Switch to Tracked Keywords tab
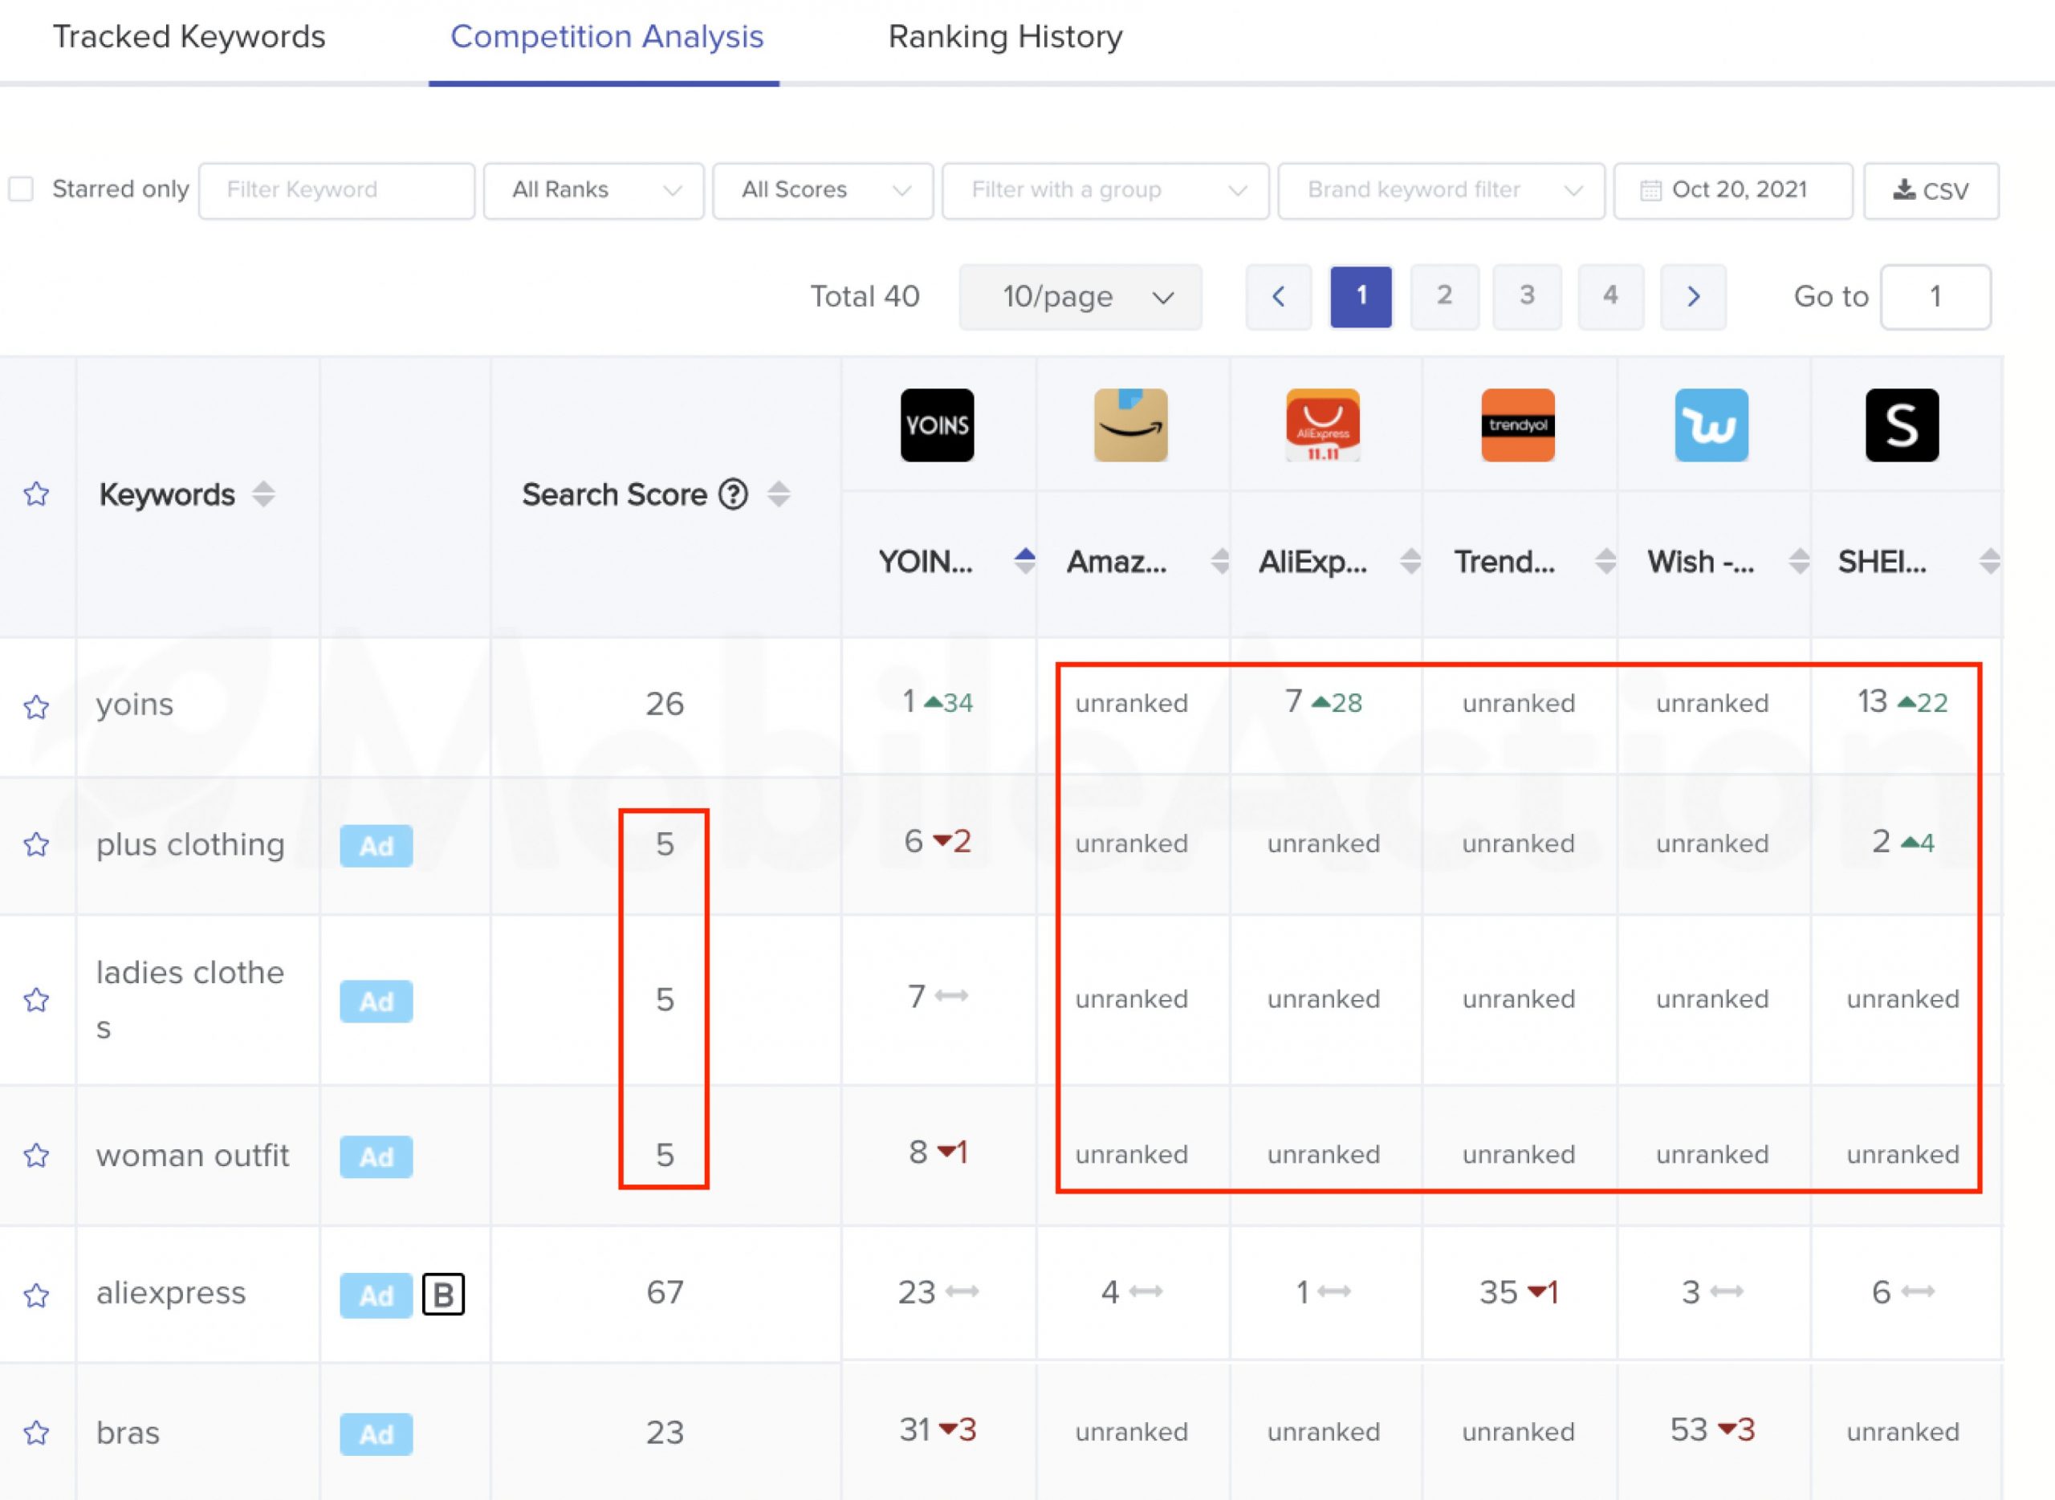The image size is (2055, 1500). 189,37
